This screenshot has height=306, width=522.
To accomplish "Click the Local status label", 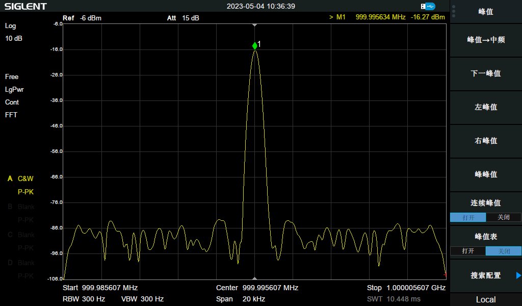I will click(x=486, y=300).
